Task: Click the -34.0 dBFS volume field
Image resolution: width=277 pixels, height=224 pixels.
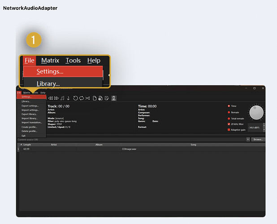Action: (255, 127)
